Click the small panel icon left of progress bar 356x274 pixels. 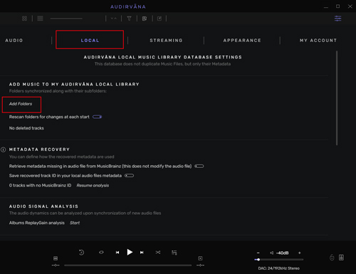[x=56, y=258]
